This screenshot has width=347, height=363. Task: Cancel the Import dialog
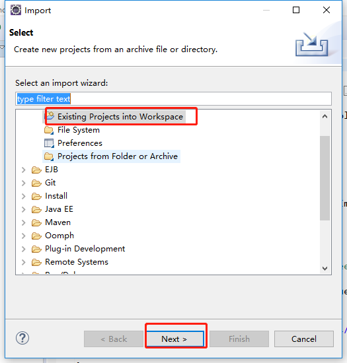304,339
